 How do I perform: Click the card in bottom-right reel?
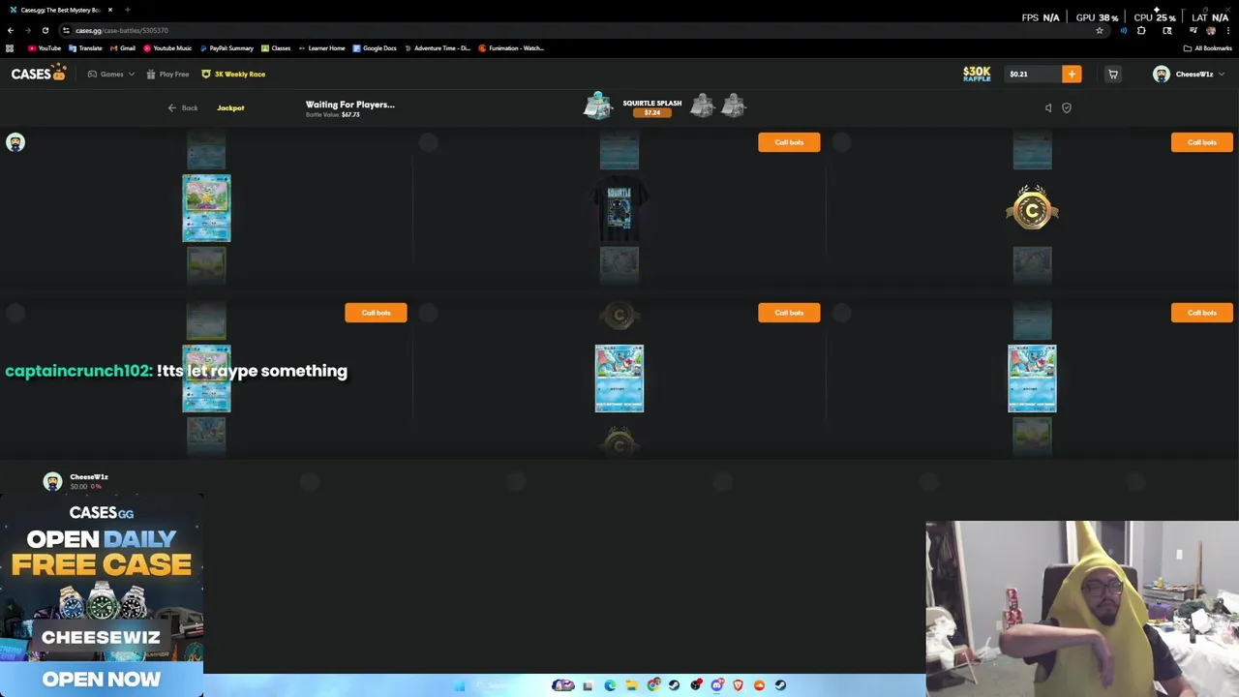[x=1032, y=379]
